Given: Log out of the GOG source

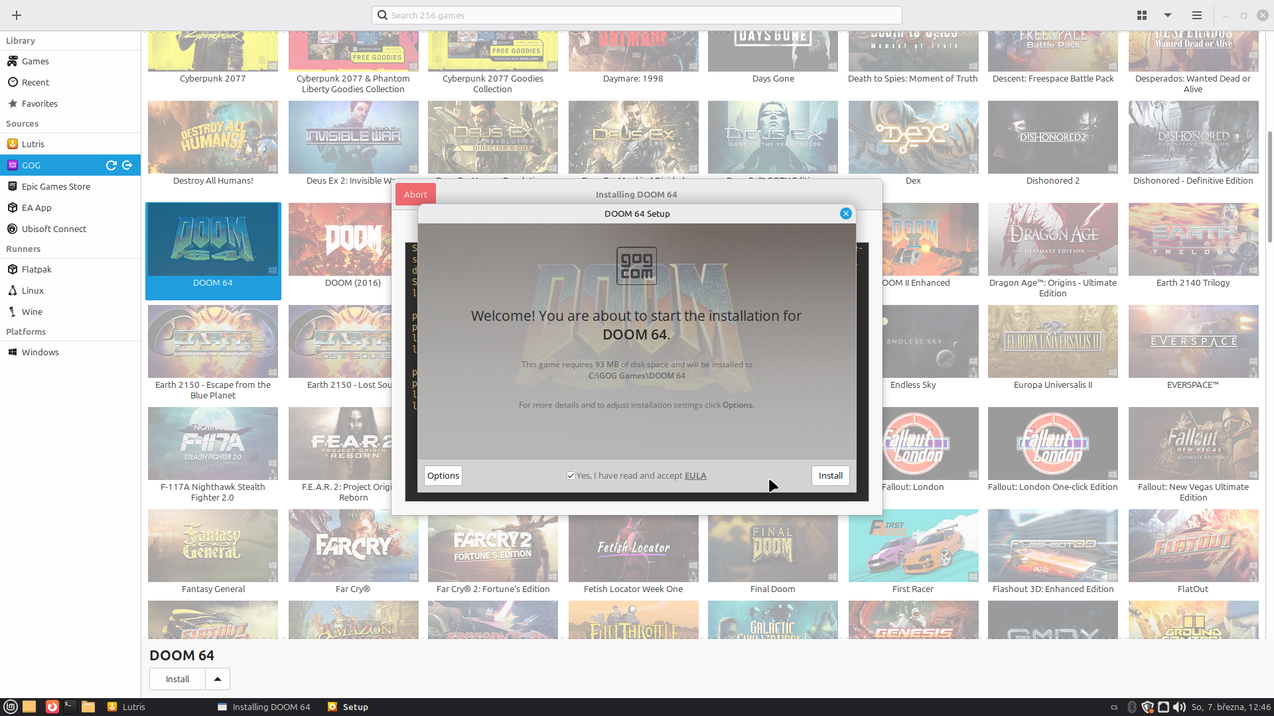Looking at the screenshot, I should click(x=127, y=165).
